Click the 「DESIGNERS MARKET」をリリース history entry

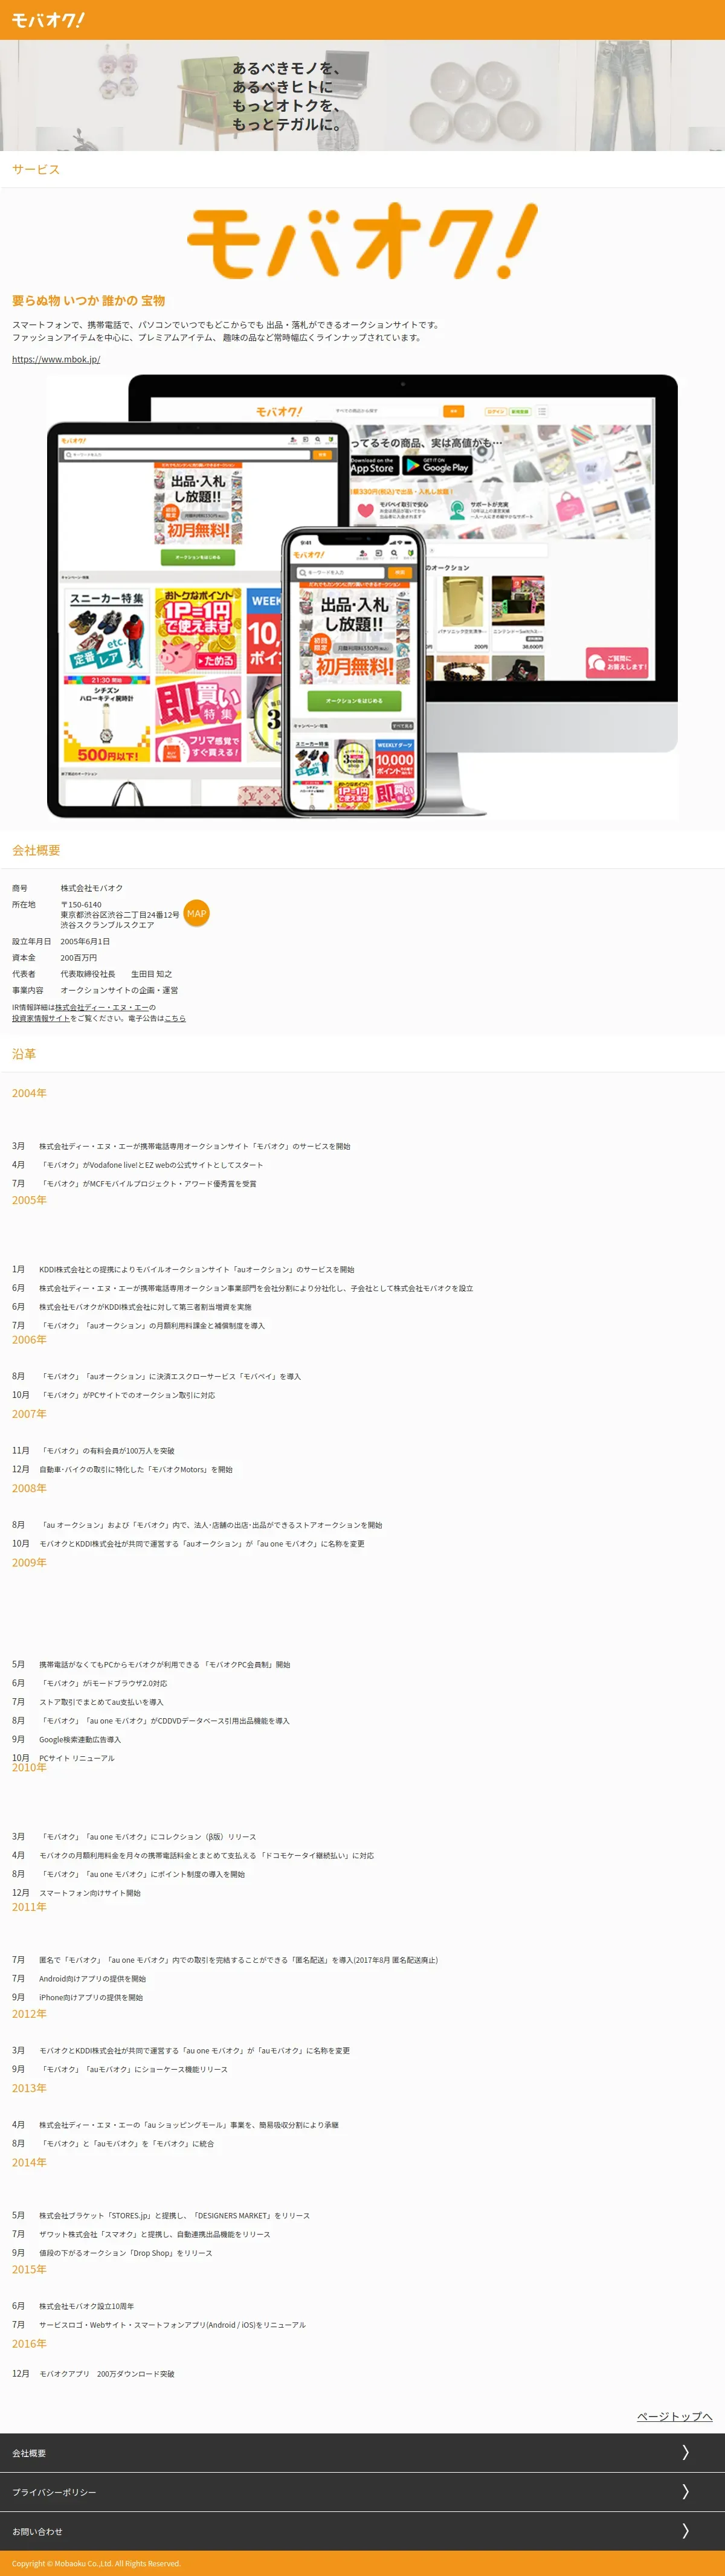[175, 2216]
